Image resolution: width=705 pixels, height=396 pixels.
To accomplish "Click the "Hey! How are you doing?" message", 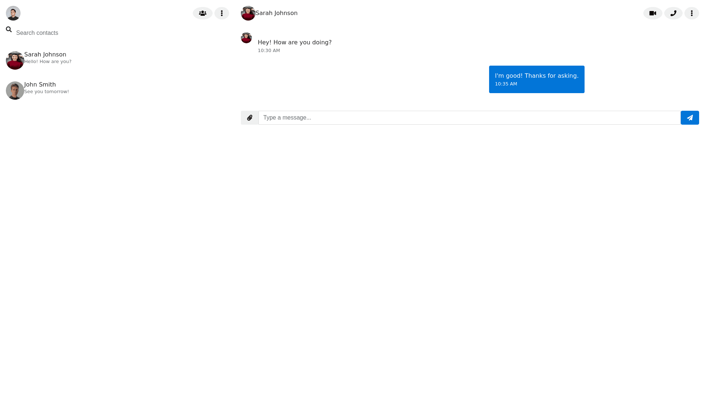I will click(294, 43).
